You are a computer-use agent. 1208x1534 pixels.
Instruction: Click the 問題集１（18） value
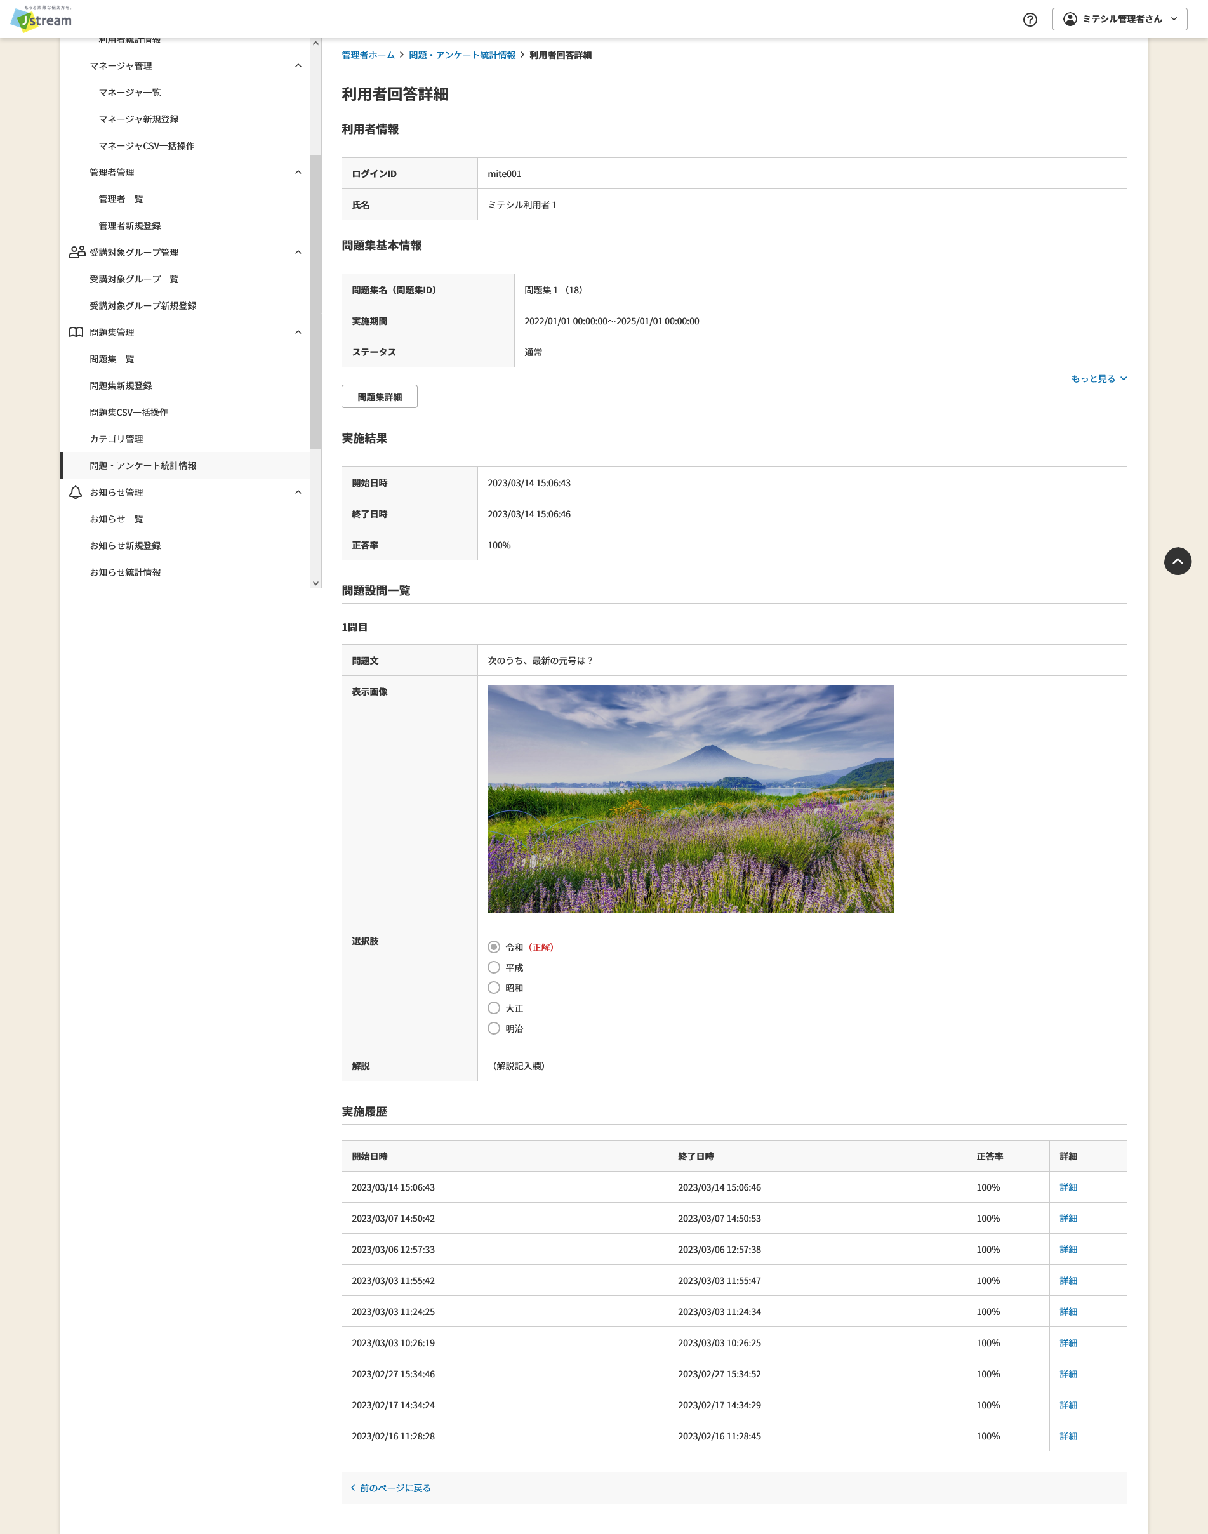[x=554, y=290]
